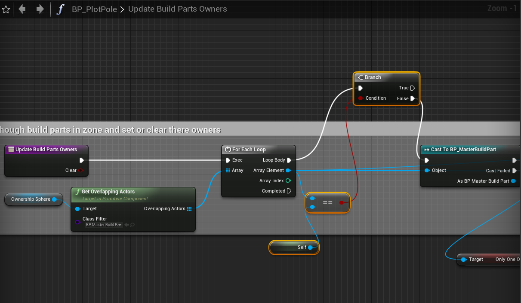Viewport: 521px width, 303px height.
Task: Open the Class Filter class dropdown
Action: pos(104,225)
